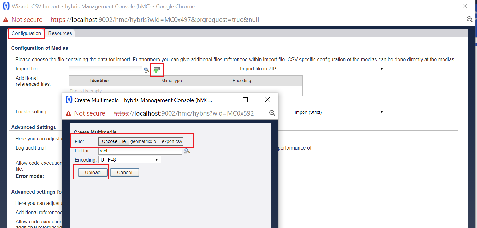This screenshot has height=228, width=477.
Task: Click the zoom icon in the dialog address bar
Action: click(272, 113)
